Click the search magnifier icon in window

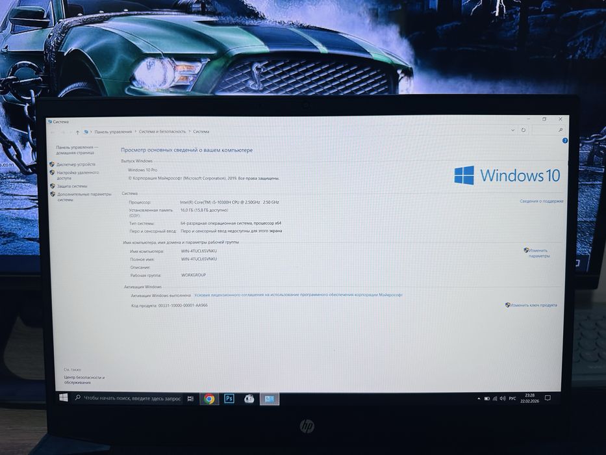coord(560,130)
